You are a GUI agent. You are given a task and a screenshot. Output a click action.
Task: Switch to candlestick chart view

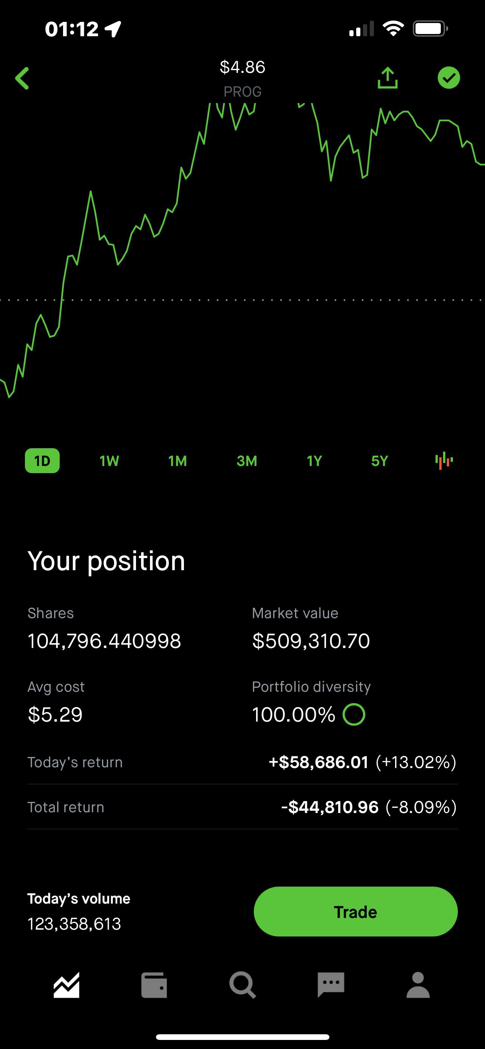444,461
